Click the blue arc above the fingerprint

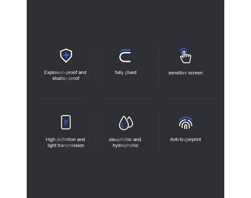tap(186, 118)
